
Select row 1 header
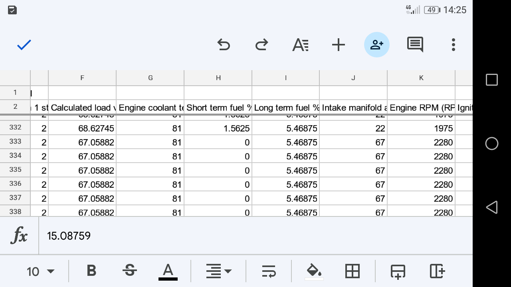pos(15,93)
